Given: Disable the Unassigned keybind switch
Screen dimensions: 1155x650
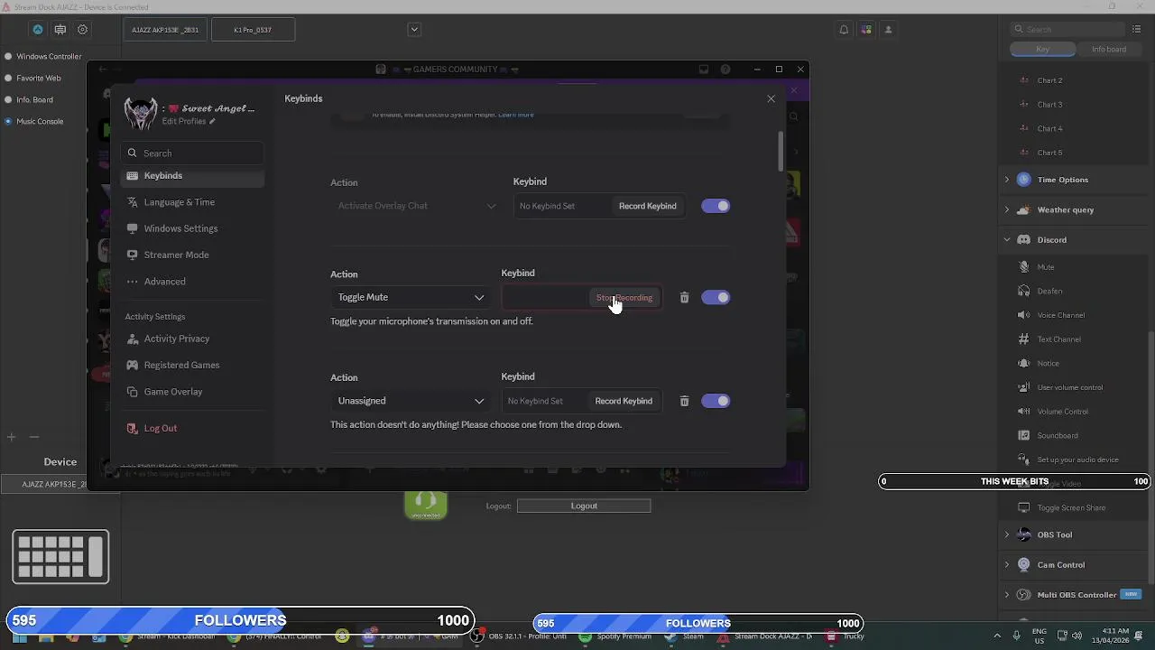Looking at the screenshot, I should (x=716, y=401).
